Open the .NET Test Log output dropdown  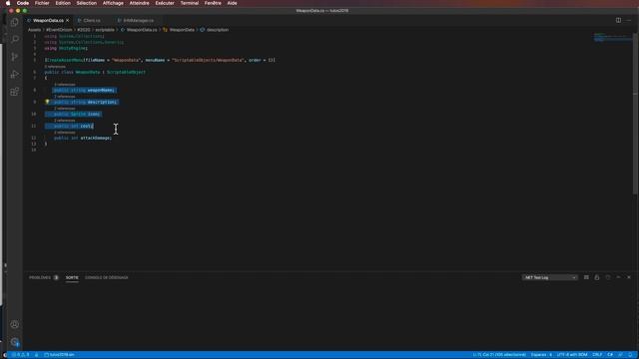tap(550, 277)
